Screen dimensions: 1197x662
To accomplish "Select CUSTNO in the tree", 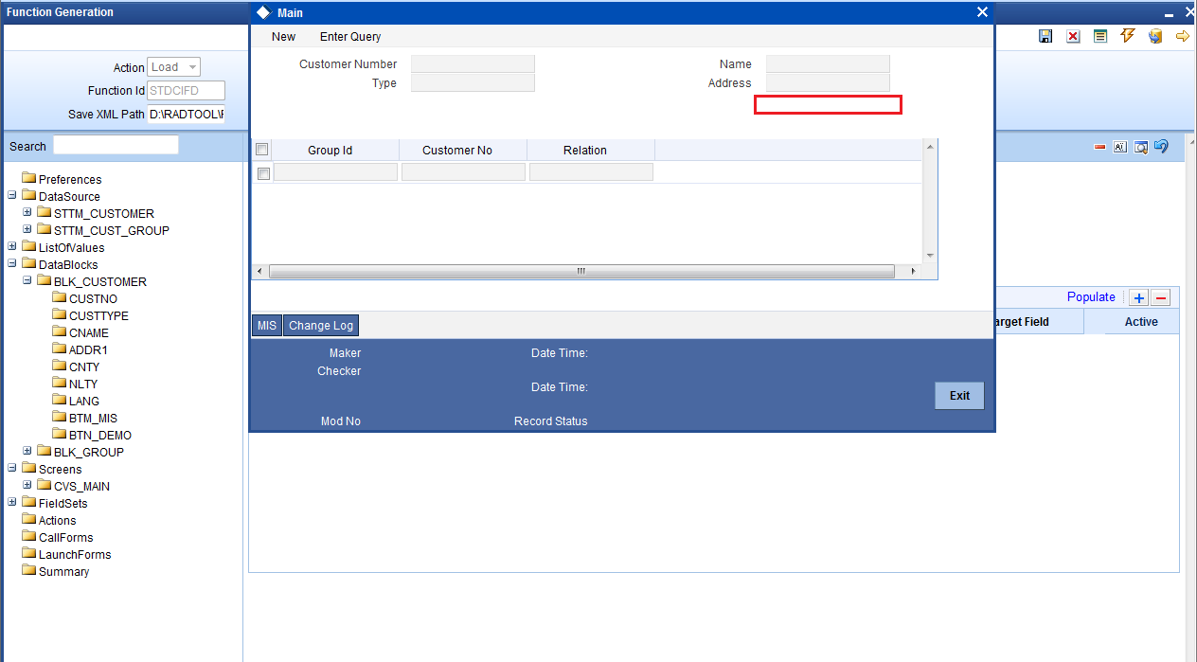I will (93, 299).
